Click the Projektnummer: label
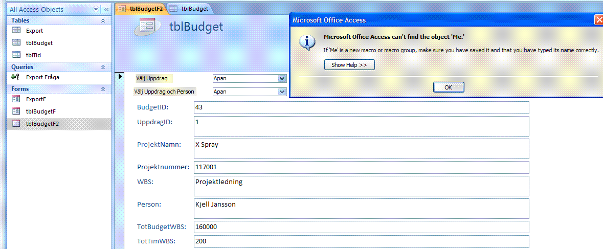 (163, 167)
